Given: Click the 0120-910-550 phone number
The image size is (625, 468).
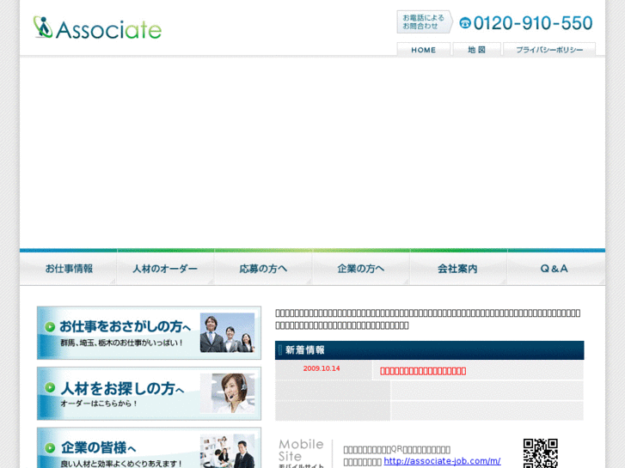Looking at the screenshot, I should tap(533, 23).
